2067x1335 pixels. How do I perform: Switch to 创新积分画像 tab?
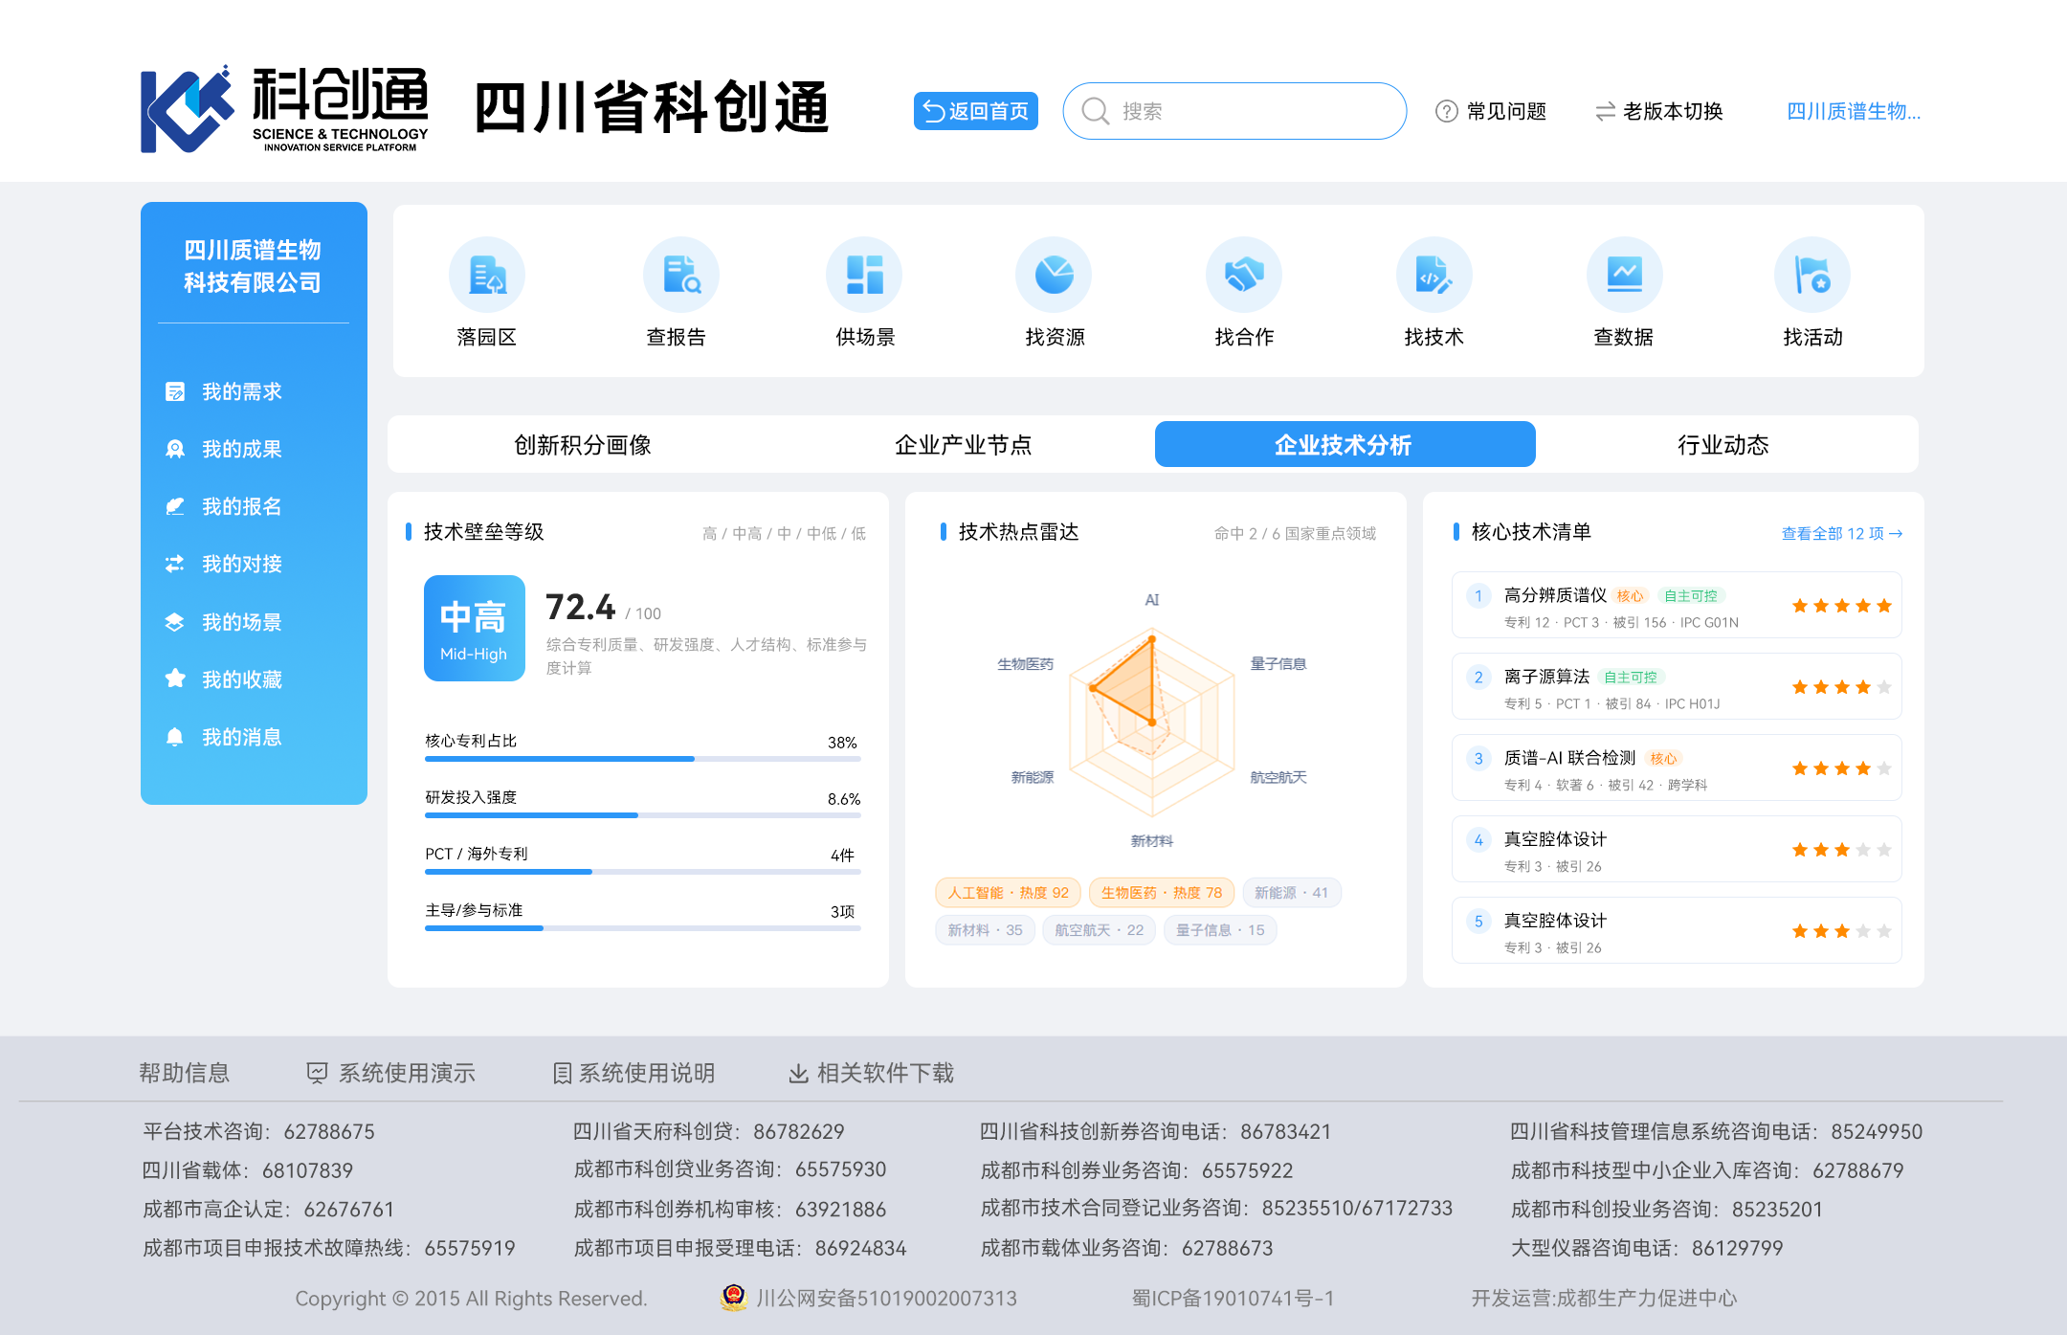click(x=582, y=444)
